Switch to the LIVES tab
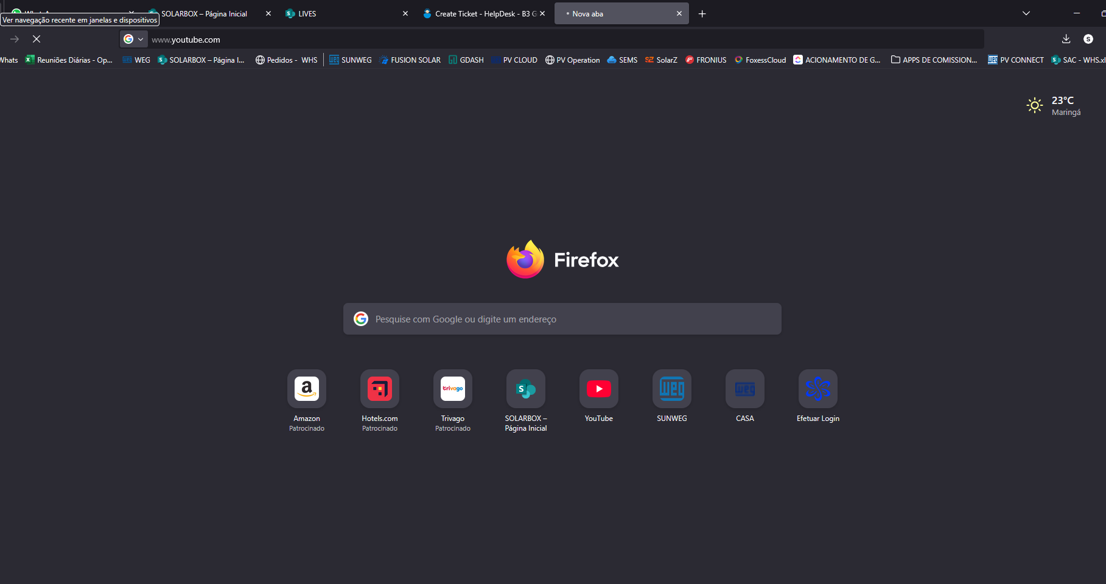1106x584 pixels. (341, 13)
